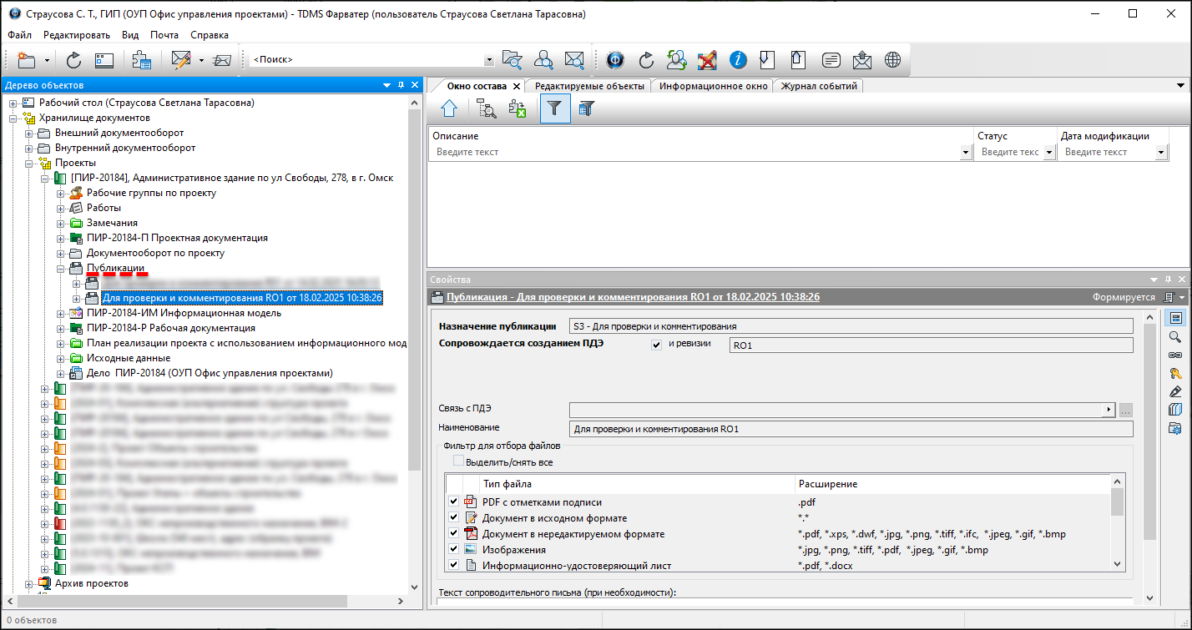This screenshot has width=1192, height=630.
Task: Collapse the Публикации tree node
Action: pyautogui.click(x=61, y=268)
